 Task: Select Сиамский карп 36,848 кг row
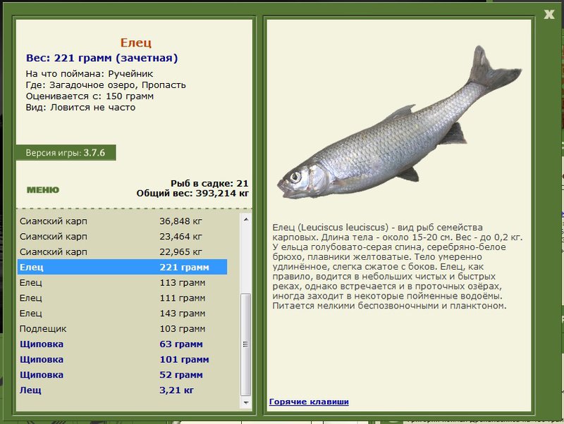[x=122, y=221]
